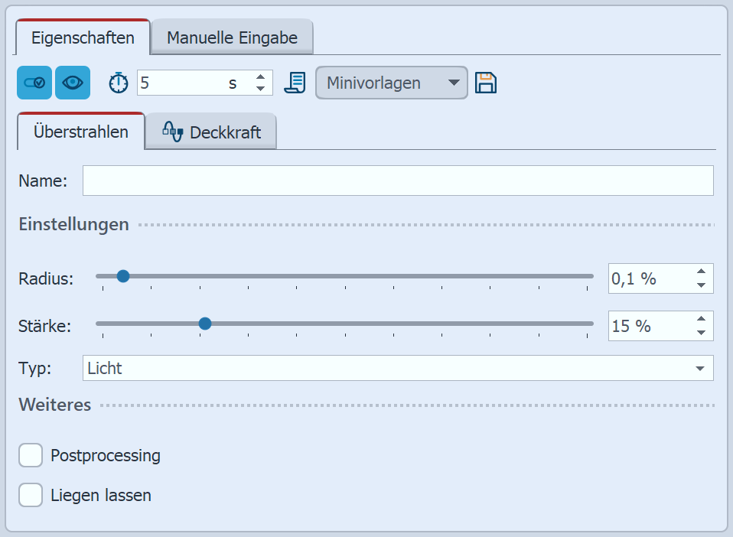Viewport: 733px width, 537px height.
Task: Decrease duration with the down arrow
Action: [x=261, y=89]
